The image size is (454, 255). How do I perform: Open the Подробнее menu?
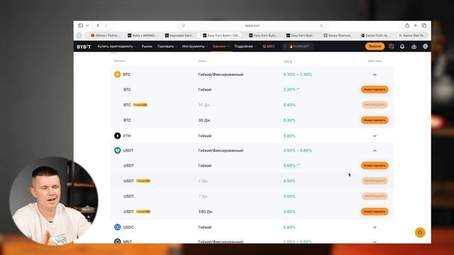click(x=245, y=46)
